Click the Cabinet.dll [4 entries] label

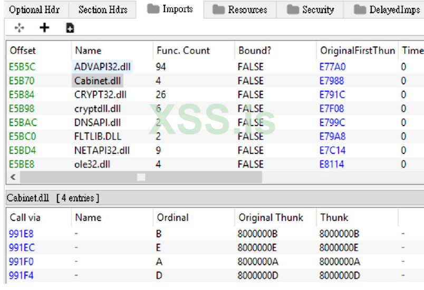point(53,198)
